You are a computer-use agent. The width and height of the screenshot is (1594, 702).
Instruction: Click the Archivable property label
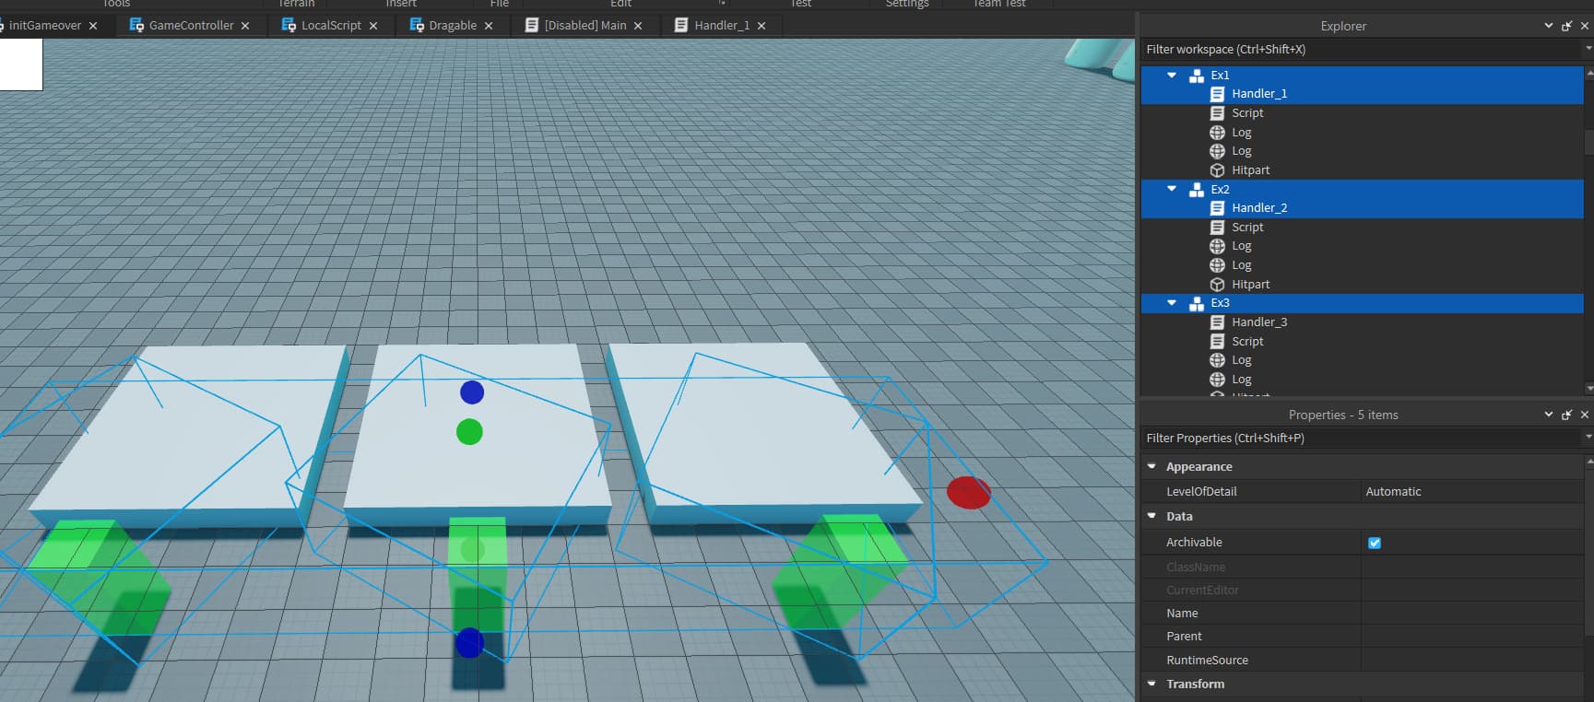[1194, 543]
